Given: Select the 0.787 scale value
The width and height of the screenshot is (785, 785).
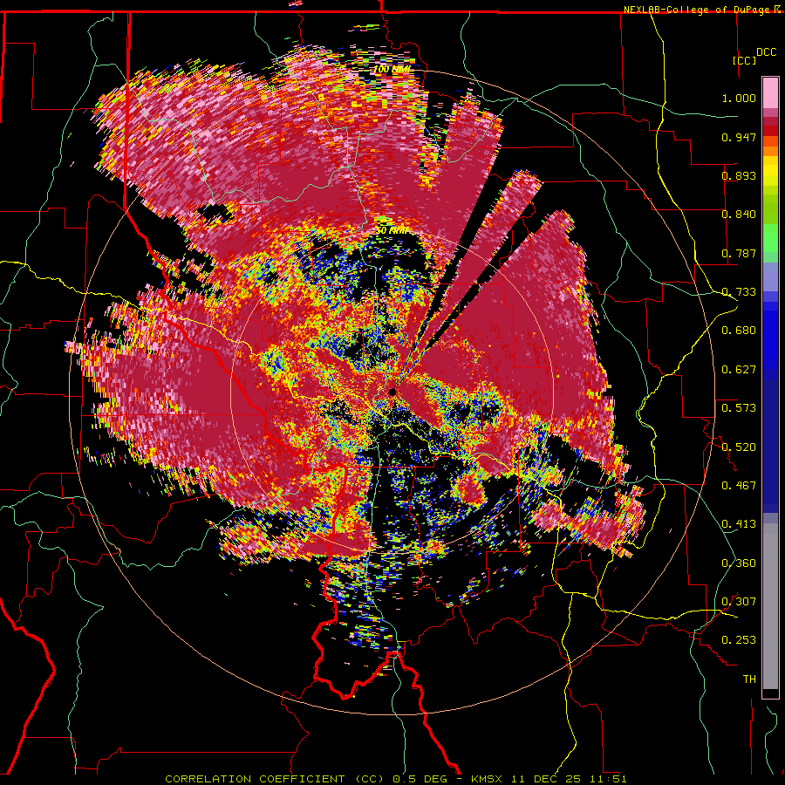Looking at the screenshot, I should (x=739, y=253).
